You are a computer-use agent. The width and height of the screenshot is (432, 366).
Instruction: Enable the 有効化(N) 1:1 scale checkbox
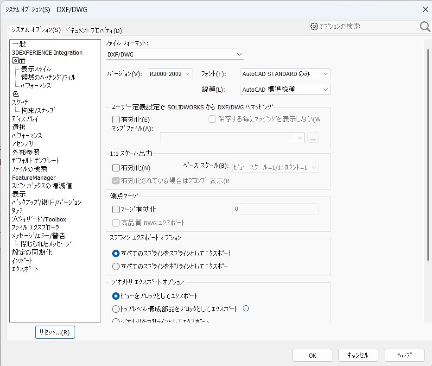(x=116, y=167)
